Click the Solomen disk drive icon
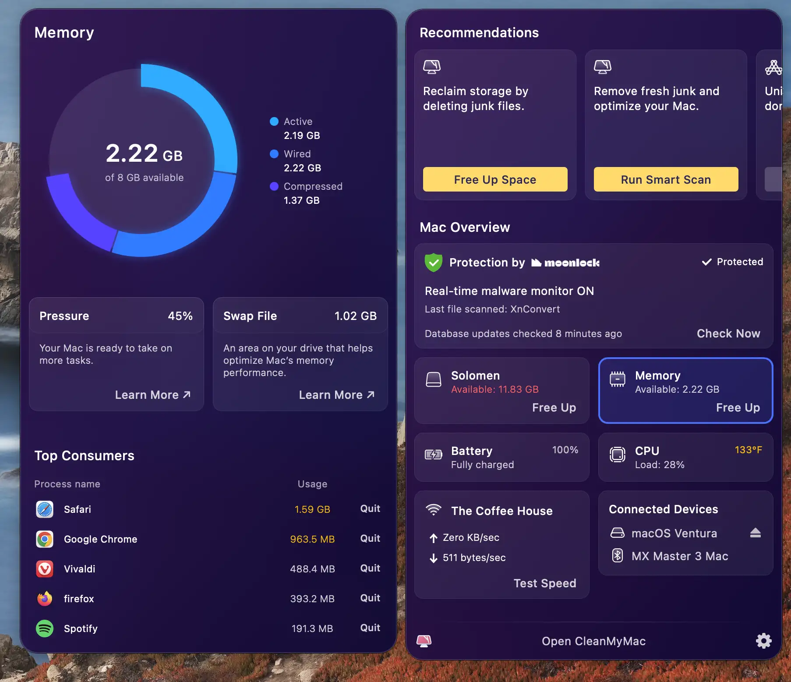 point(434,380)
